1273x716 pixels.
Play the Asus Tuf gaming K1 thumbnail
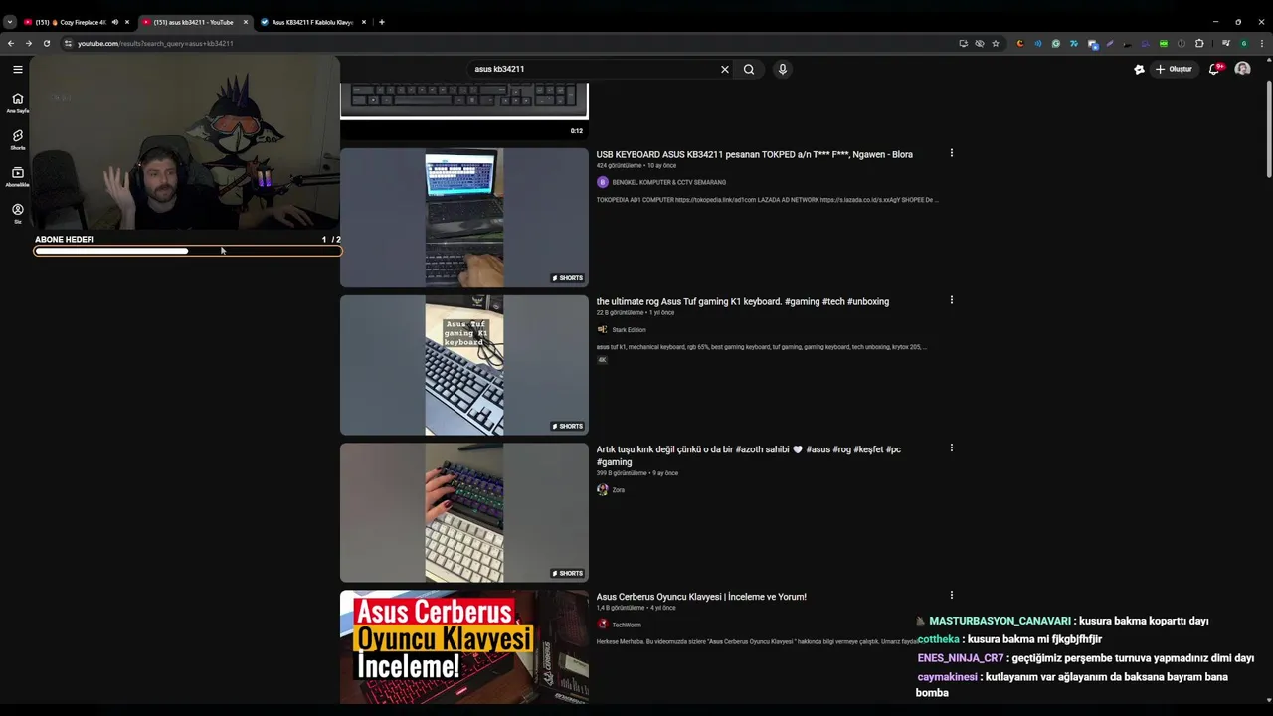[464, 365]
